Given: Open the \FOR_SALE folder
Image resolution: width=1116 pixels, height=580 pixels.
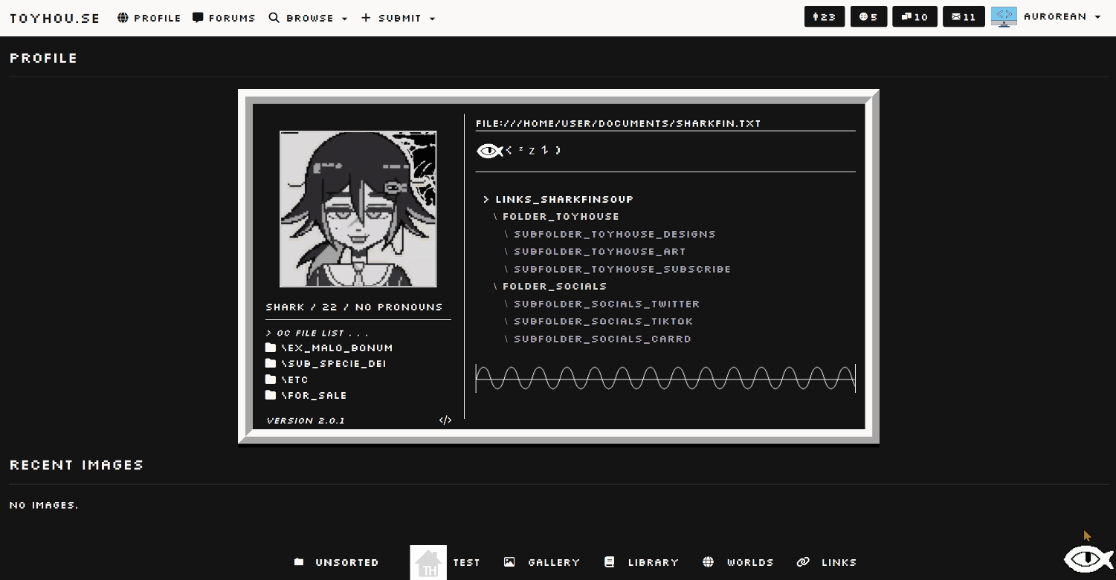Looking at the screenshot, I should tap(313, 395).
